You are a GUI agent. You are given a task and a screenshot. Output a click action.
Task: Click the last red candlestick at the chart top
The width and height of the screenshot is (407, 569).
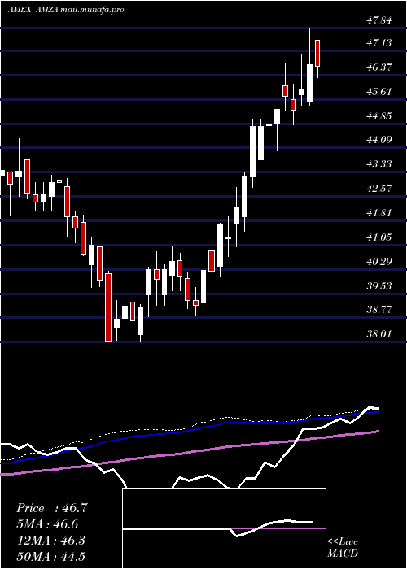point(317,53)
